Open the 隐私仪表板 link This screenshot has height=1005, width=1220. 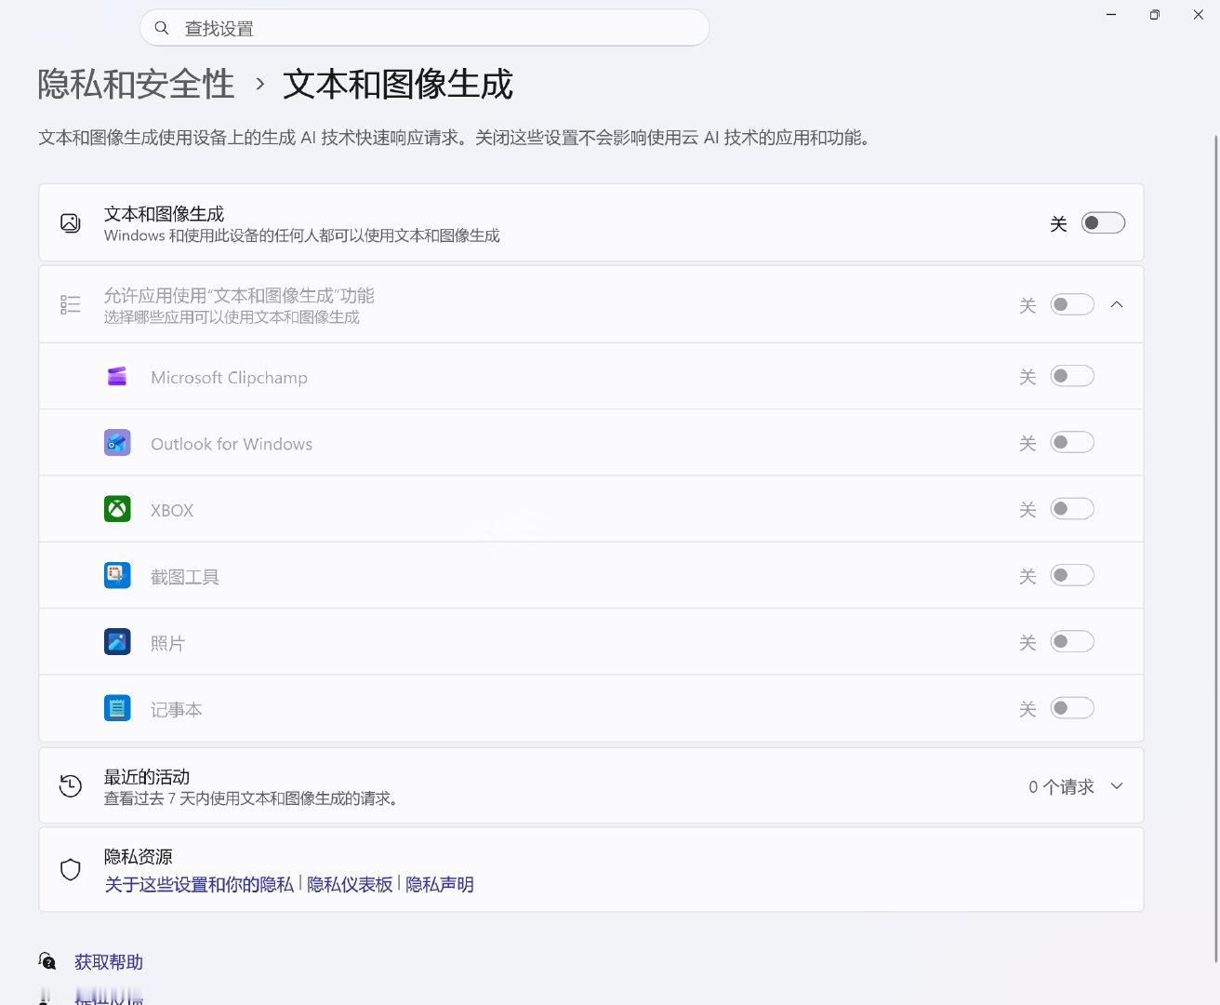coord(350,884)
